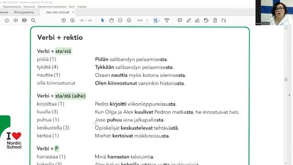Close the New SM2 2022.pdf tab
Viewport: 293px width, 165px height.
click(73, 12)
